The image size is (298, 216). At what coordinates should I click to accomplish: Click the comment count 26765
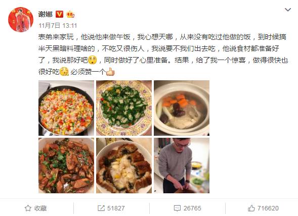[x=192, y=208]
